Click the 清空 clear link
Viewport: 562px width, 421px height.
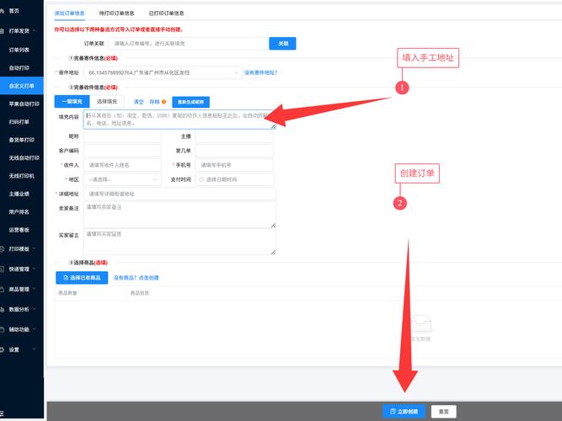tap(138, 102)
